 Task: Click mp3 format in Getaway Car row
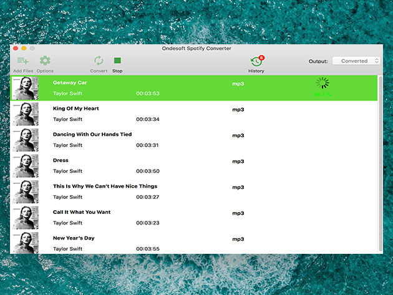tap(238, 84)
